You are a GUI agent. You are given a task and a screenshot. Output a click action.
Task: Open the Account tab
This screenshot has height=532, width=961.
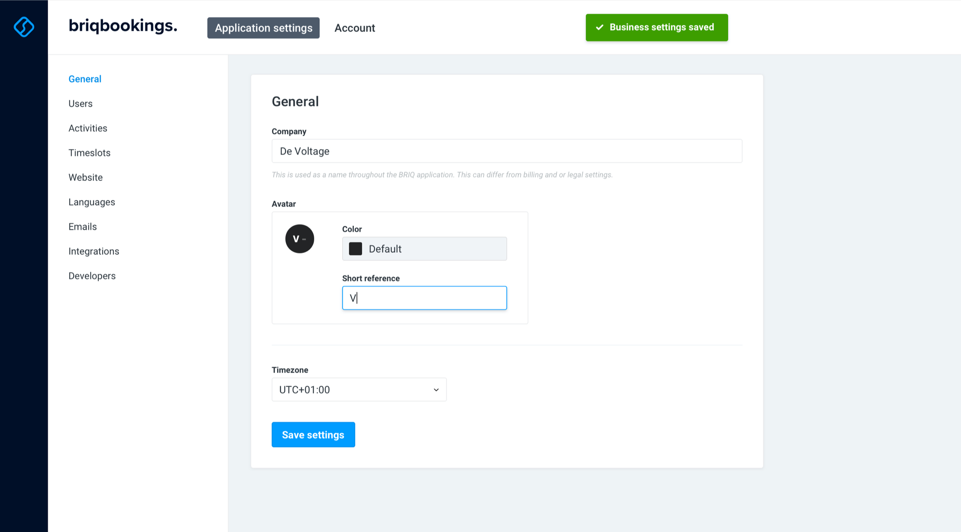pyautogui.click(x=355, y=28)
